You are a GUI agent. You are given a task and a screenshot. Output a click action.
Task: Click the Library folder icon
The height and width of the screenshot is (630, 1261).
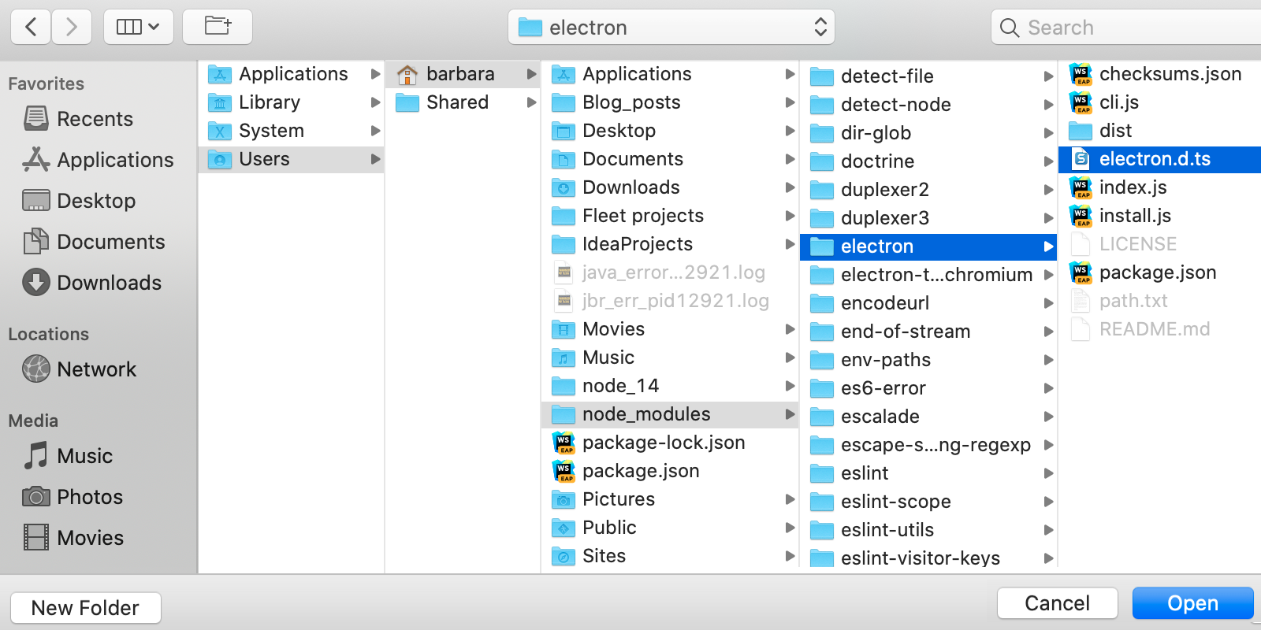(x=220, y=102)
